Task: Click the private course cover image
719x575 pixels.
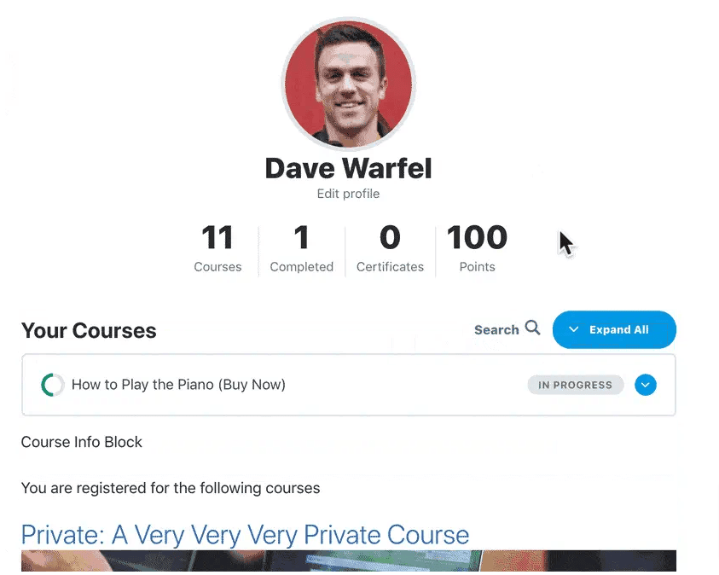Action: click(349, 560)
